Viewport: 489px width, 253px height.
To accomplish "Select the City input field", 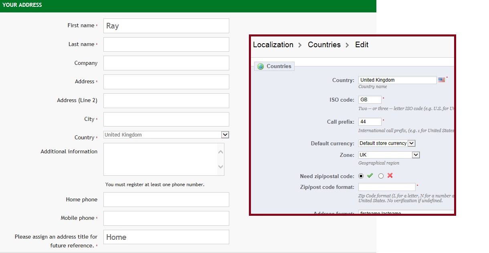I will click(166, 119).
